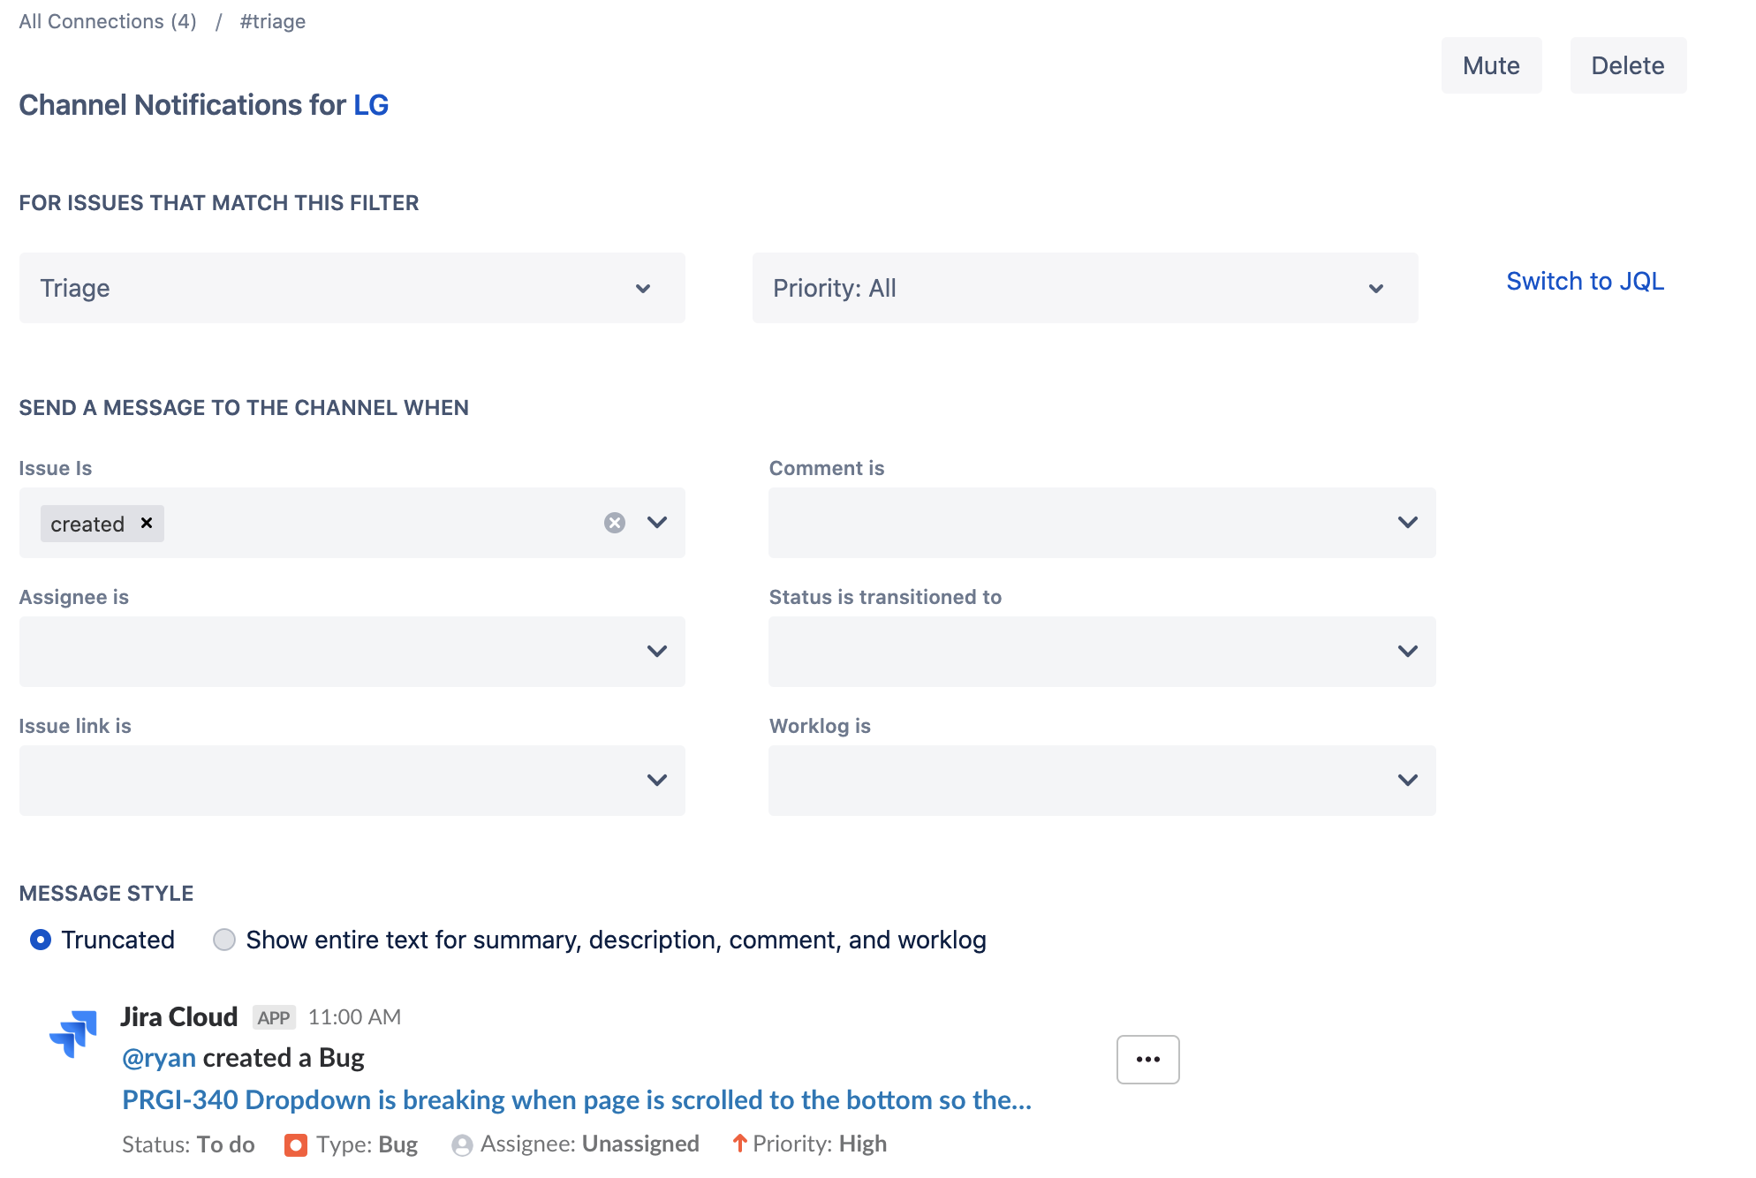
Task: Open the #triage breadcrumb
Action: tap(273, 21)
